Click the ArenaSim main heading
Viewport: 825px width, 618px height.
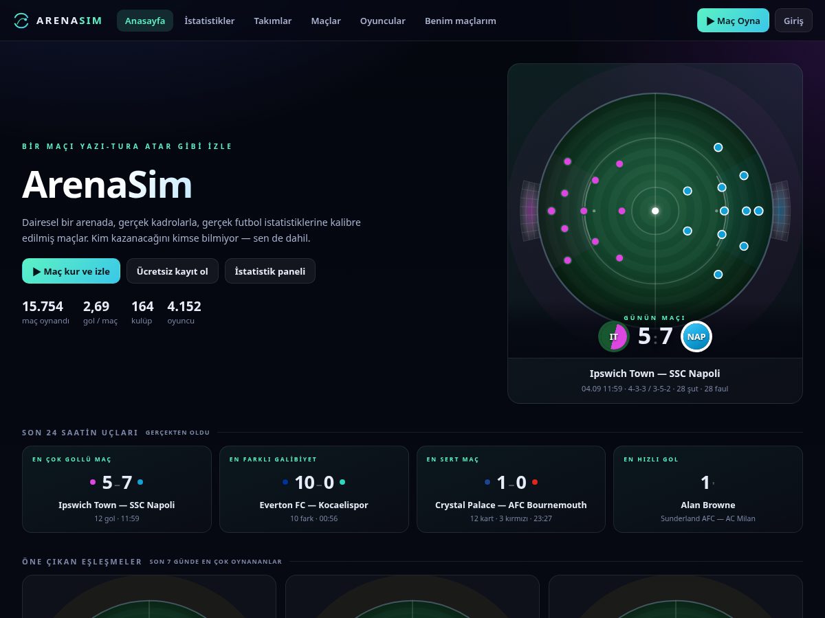click(107, 184)
